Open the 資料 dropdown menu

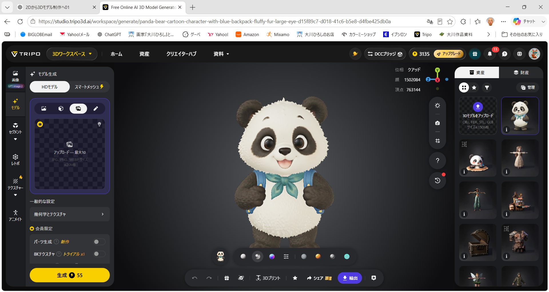coord(221,54)
